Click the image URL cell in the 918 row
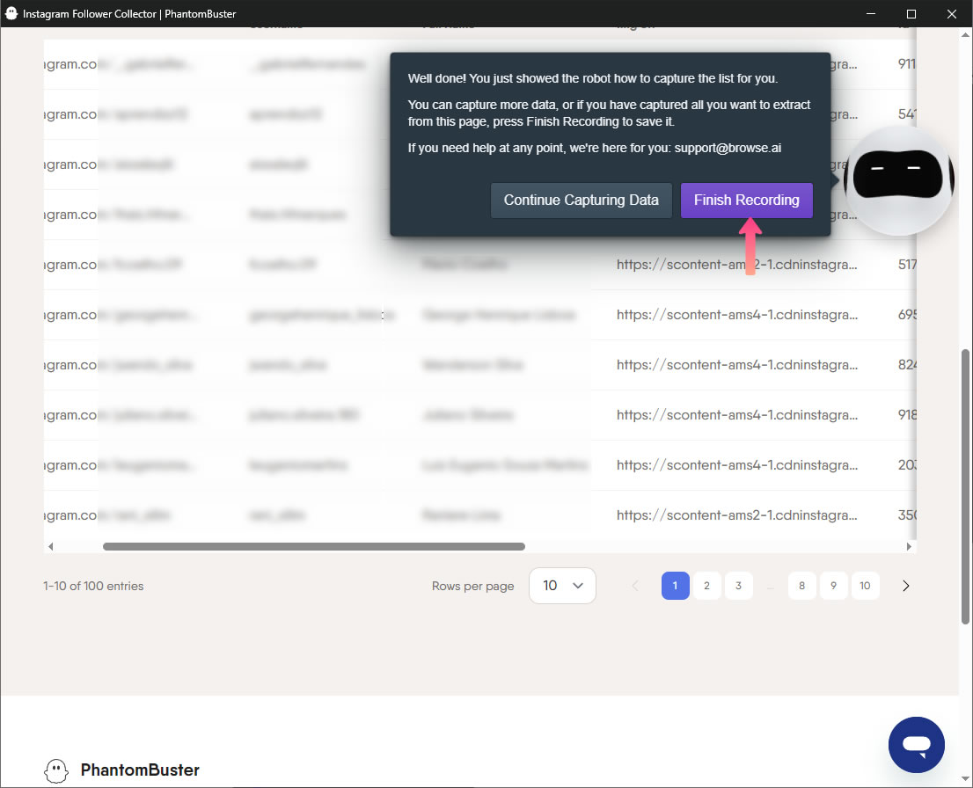This screenshot has height=788, width=973. pyautogui.click(x=737, y=415)
